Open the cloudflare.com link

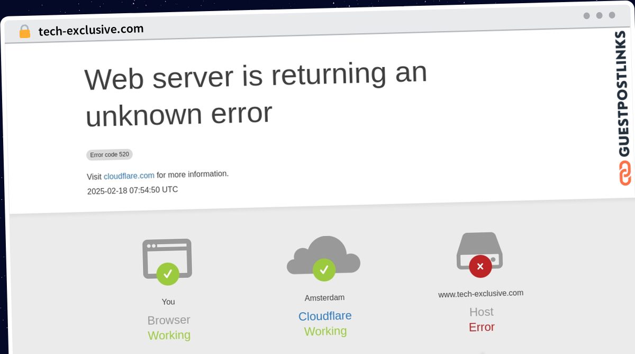click(x=129, y=175)
